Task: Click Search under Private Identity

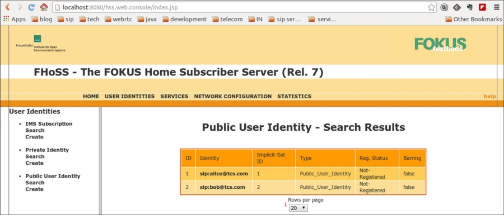Action: pos(35,156)
